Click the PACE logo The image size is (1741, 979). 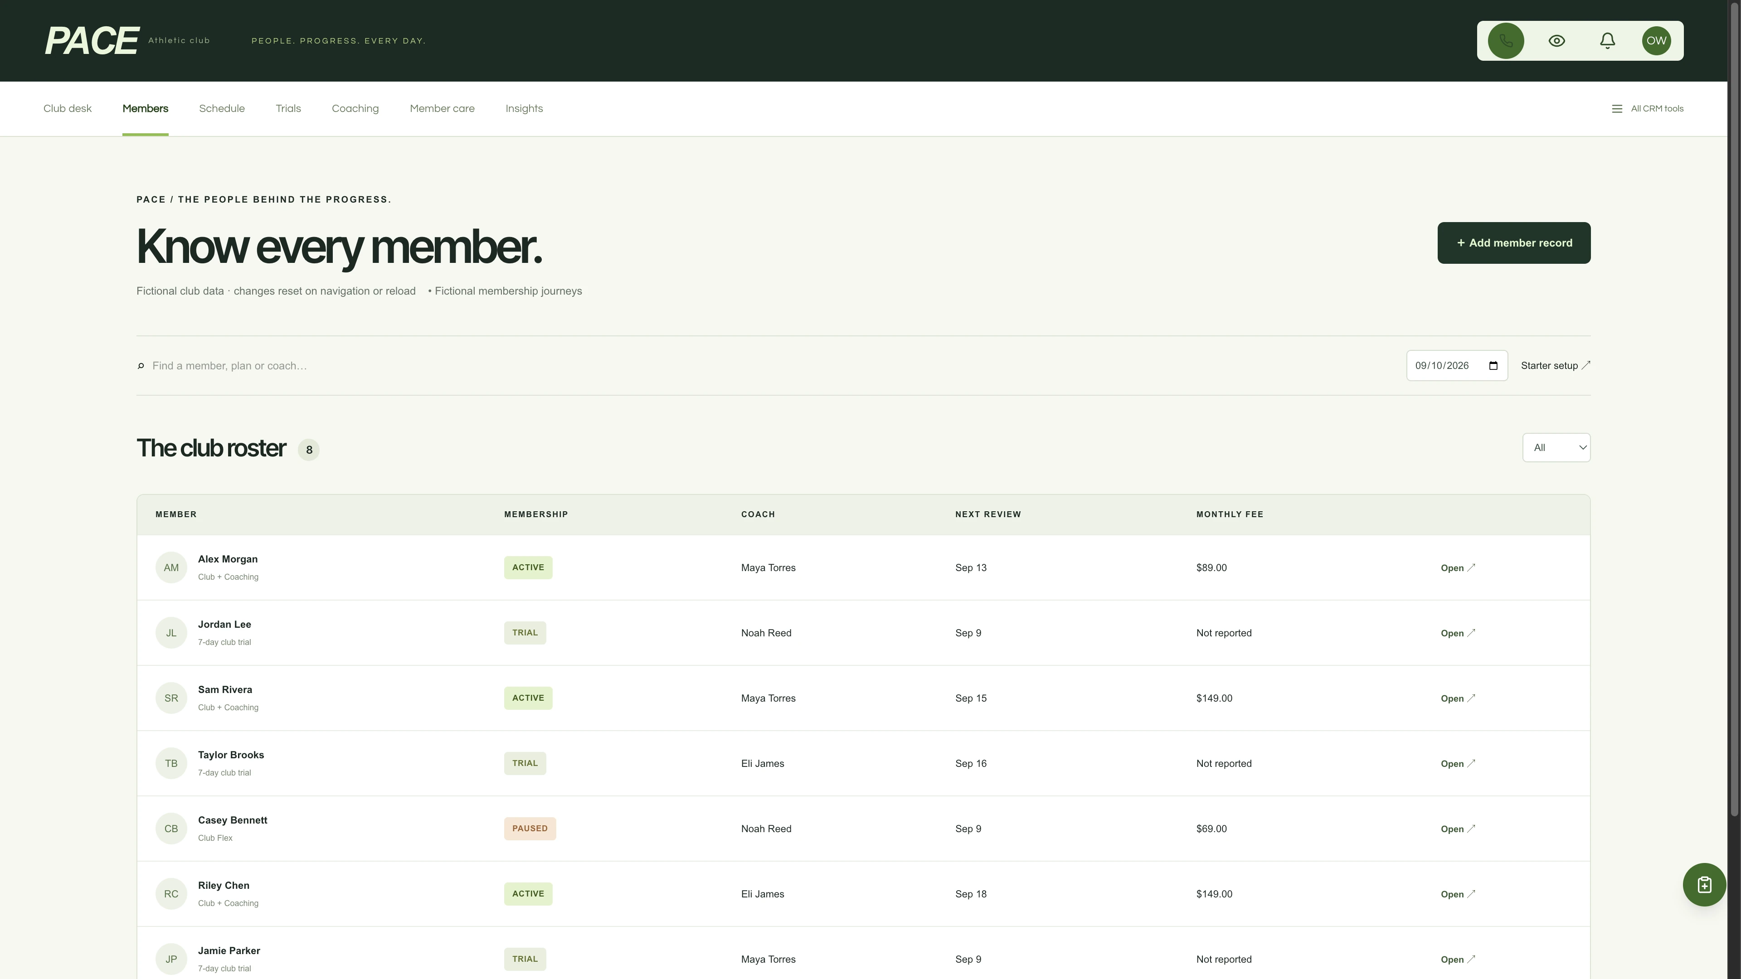pos(92,40)
